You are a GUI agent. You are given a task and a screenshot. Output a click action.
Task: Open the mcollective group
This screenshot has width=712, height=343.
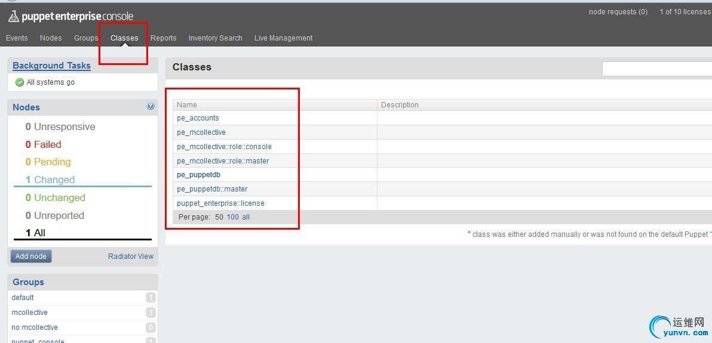point(29,313)
